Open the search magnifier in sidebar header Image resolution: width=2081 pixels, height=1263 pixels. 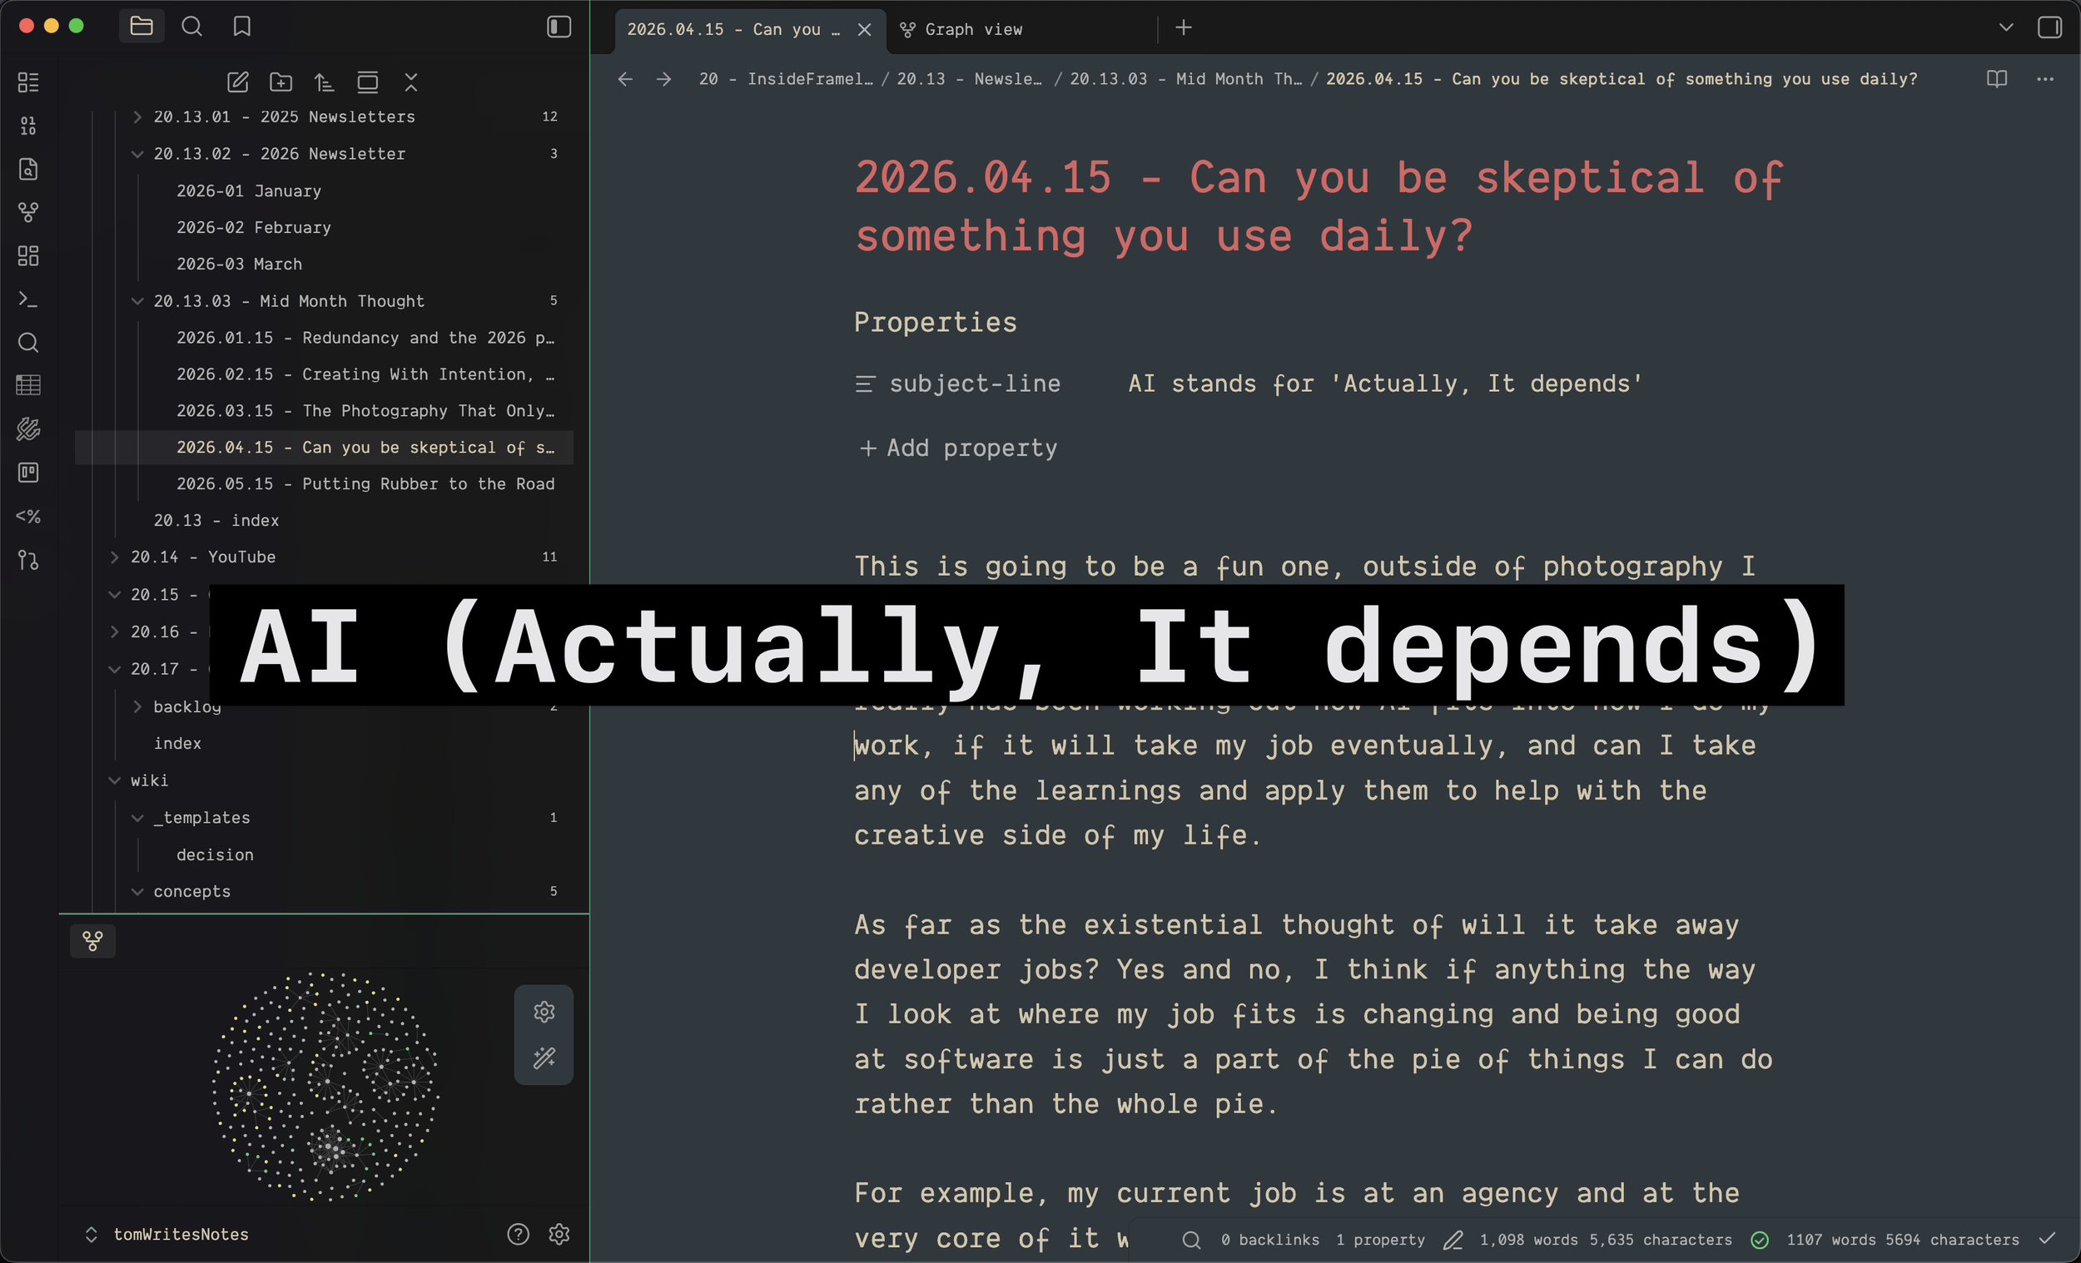point(191,27)
